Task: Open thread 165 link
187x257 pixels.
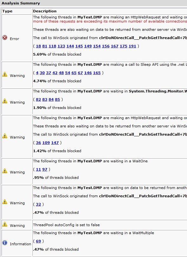Action: click(97, 73)
